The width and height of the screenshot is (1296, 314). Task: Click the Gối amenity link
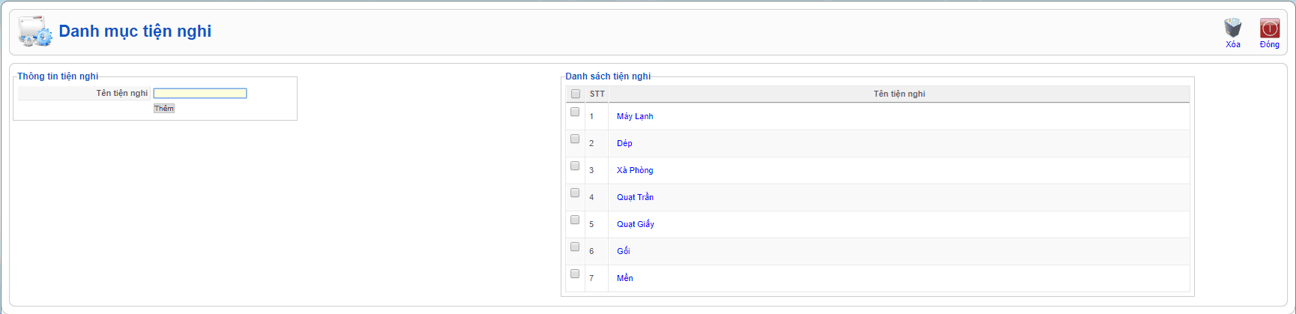623,252
